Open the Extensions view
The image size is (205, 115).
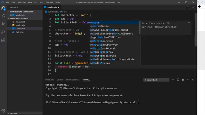tap(3, 40)
